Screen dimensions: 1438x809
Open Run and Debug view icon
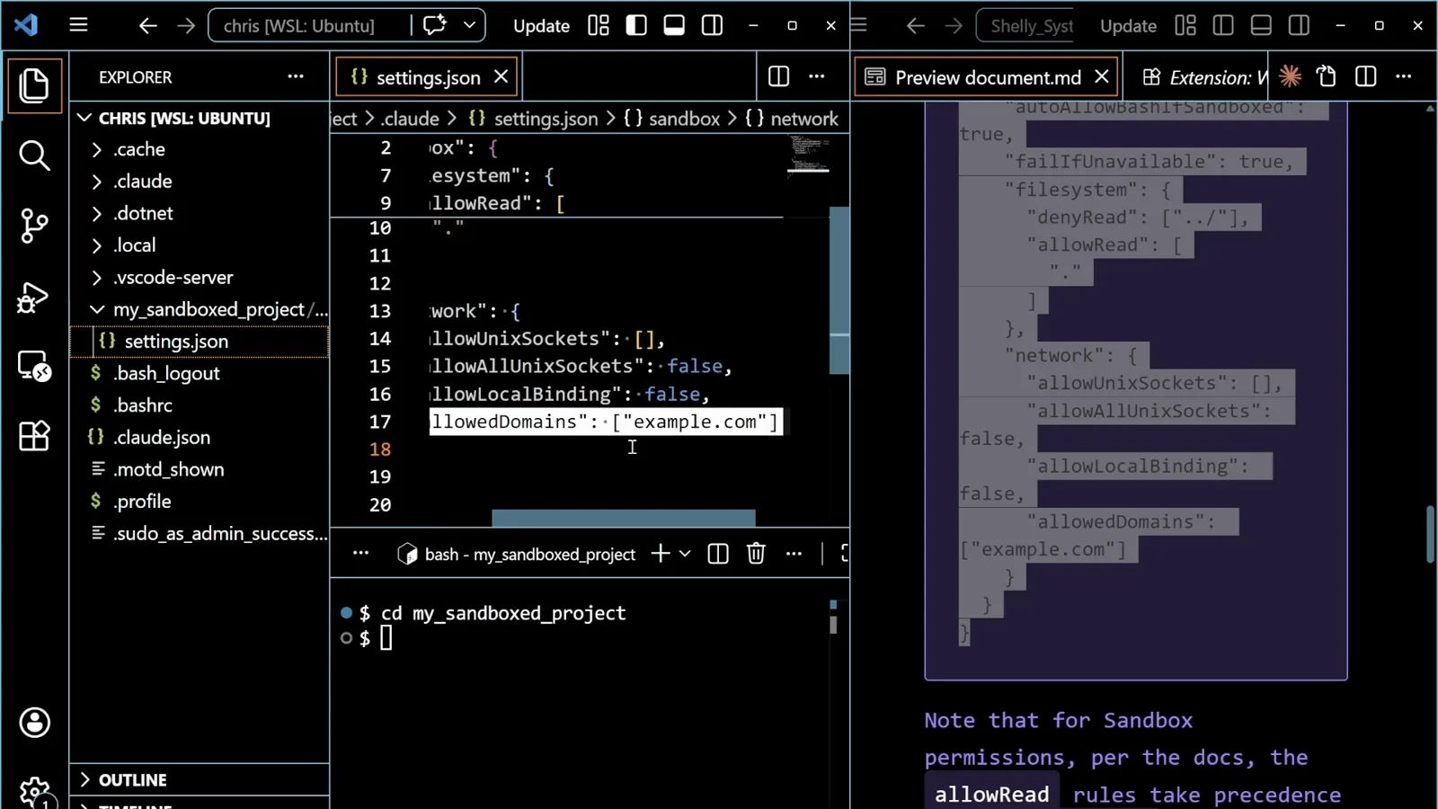click(x=34, y=297)
